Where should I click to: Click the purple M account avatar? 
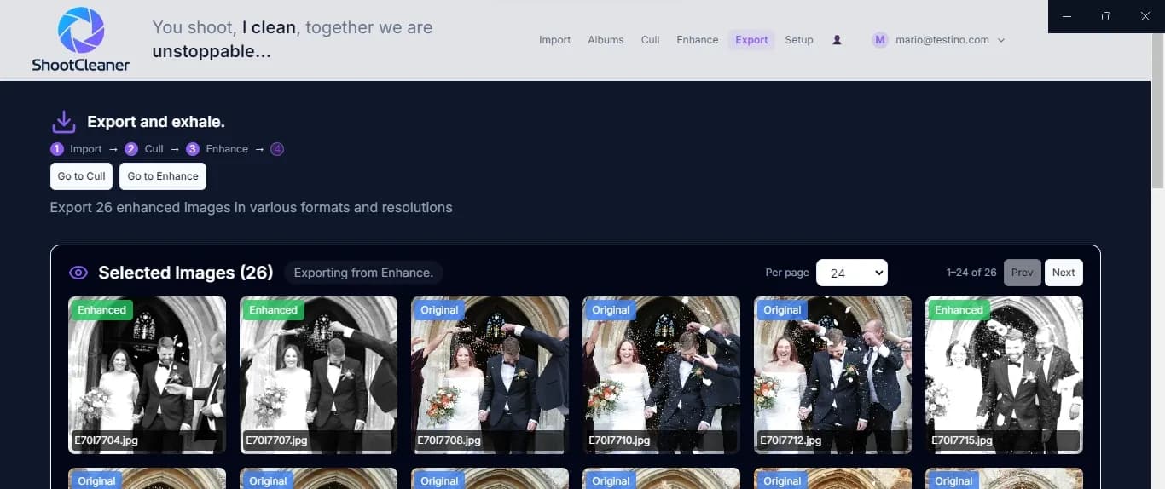tap(880, 40)
